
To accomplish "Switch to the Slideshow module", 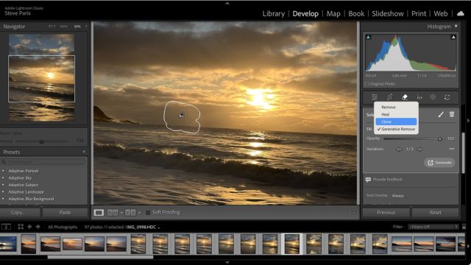I will coord(388,13).
